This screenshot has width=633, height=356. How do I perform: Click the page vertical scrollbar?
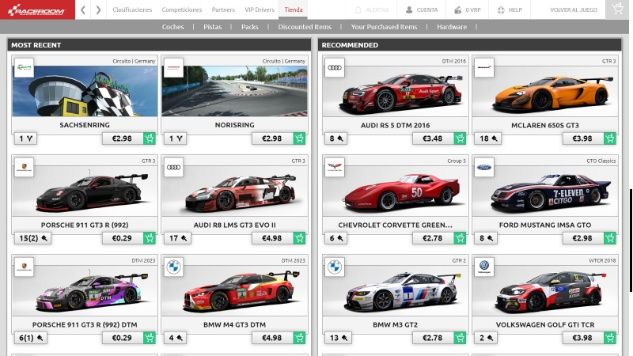(631, 240)
